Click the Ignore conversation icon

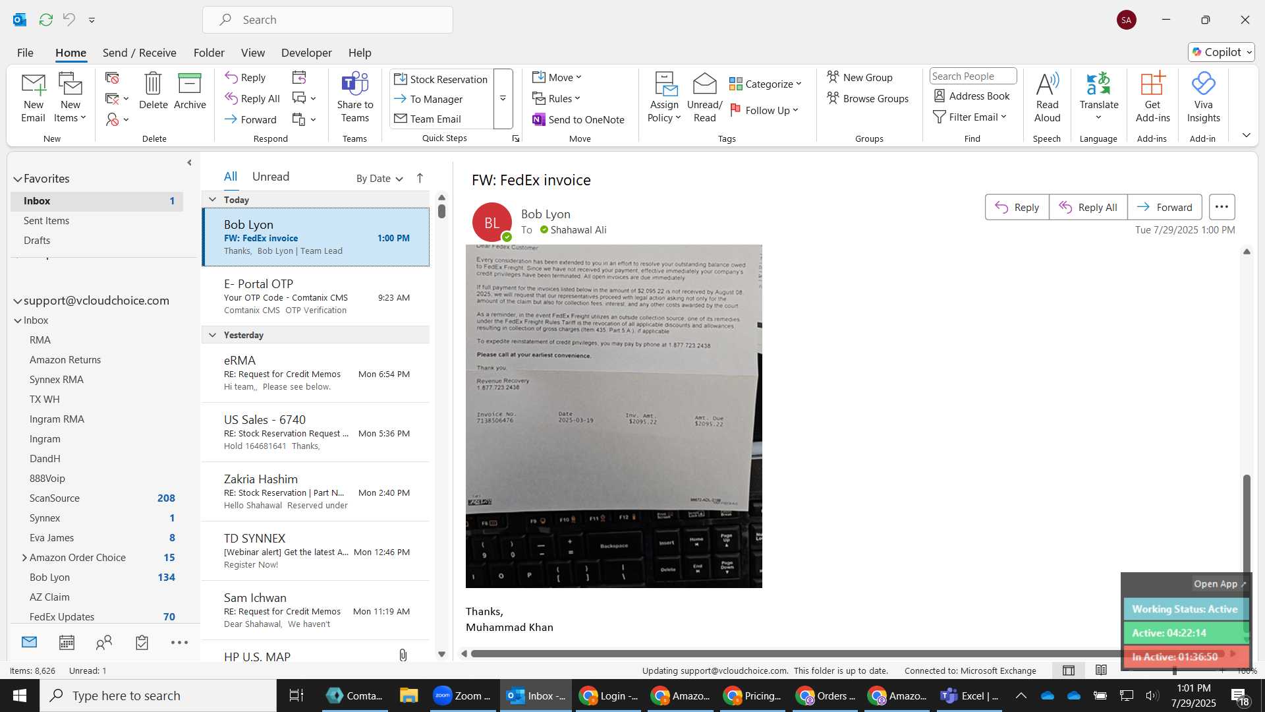(113, 78)
